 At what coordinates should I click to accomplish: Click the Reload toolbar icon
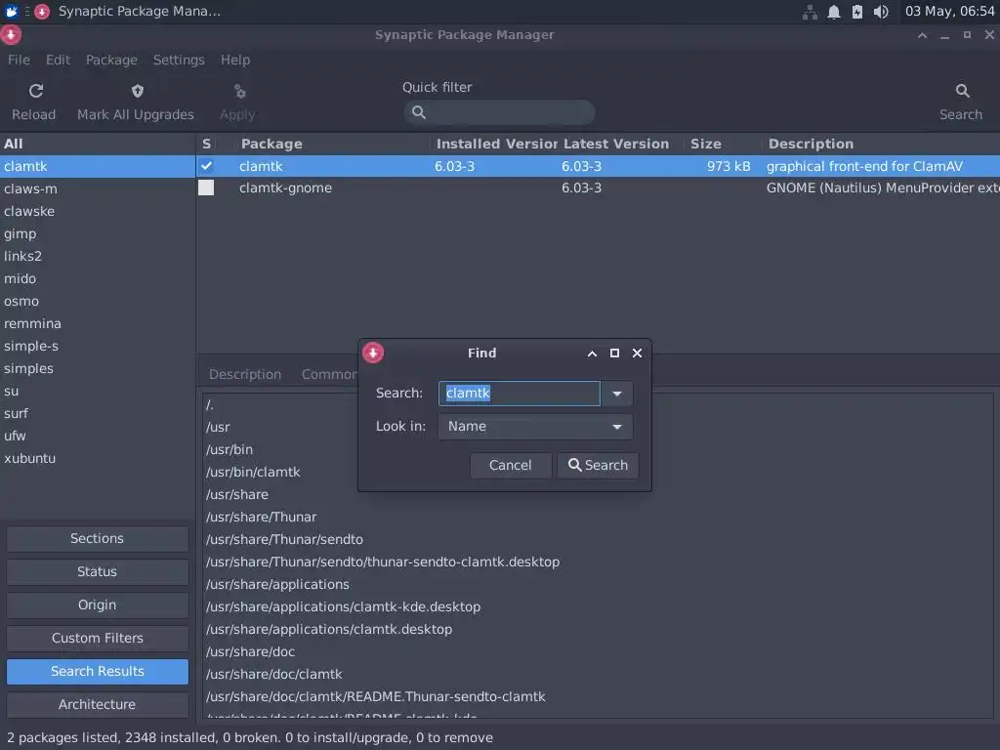(36, 91)
